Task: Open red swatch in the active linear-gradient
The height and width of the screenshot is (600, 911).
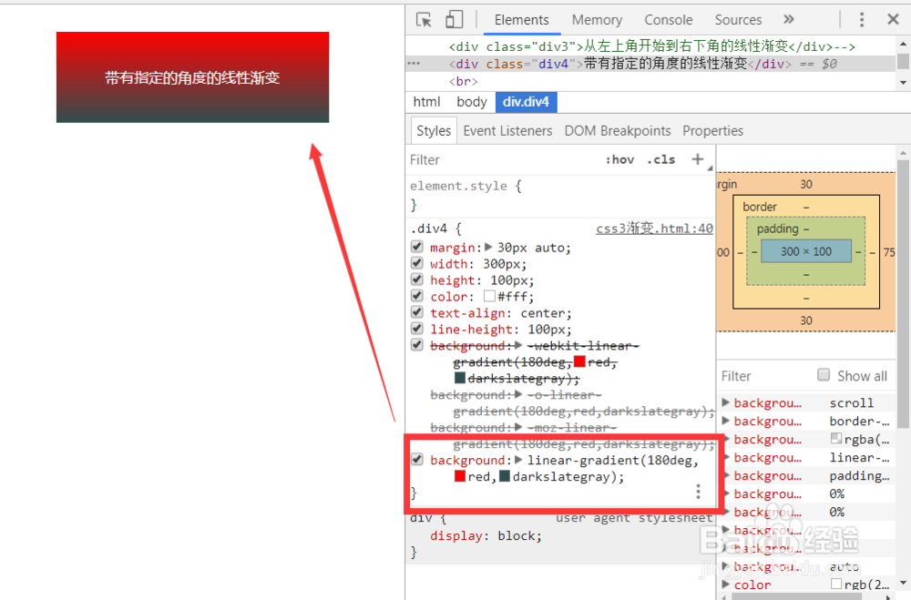Action: coord(460,476)
